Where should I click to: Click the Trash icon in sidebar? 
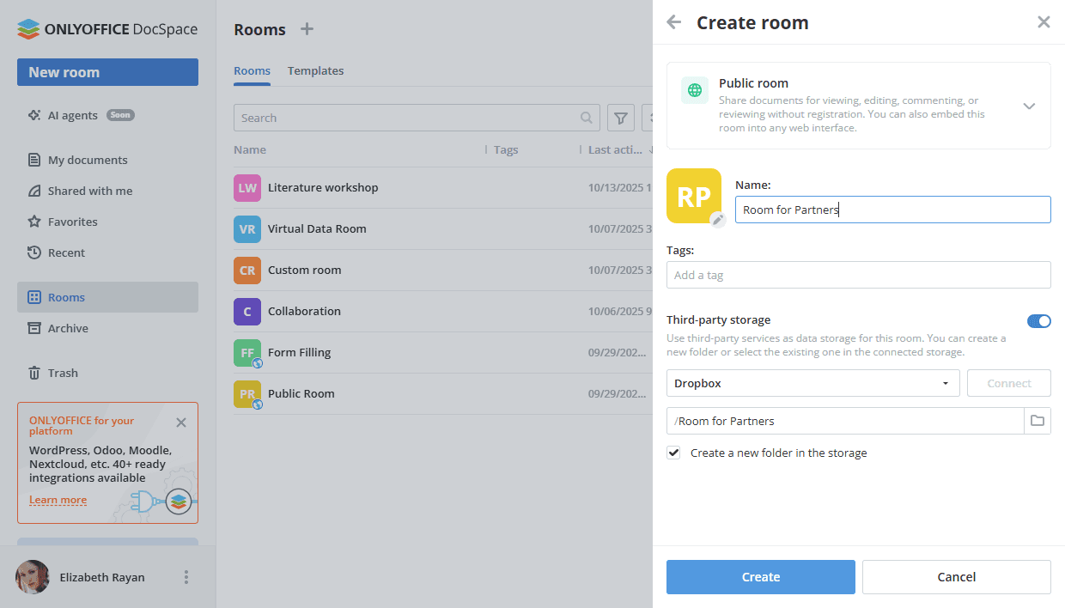pyautogui.click(x=34, y=373)
